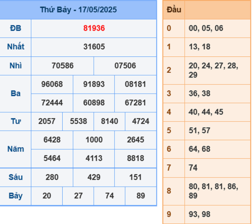Screen dimensions: 252x224
Task: Click the values 40, 44, 45
Action: click(206, 112)
